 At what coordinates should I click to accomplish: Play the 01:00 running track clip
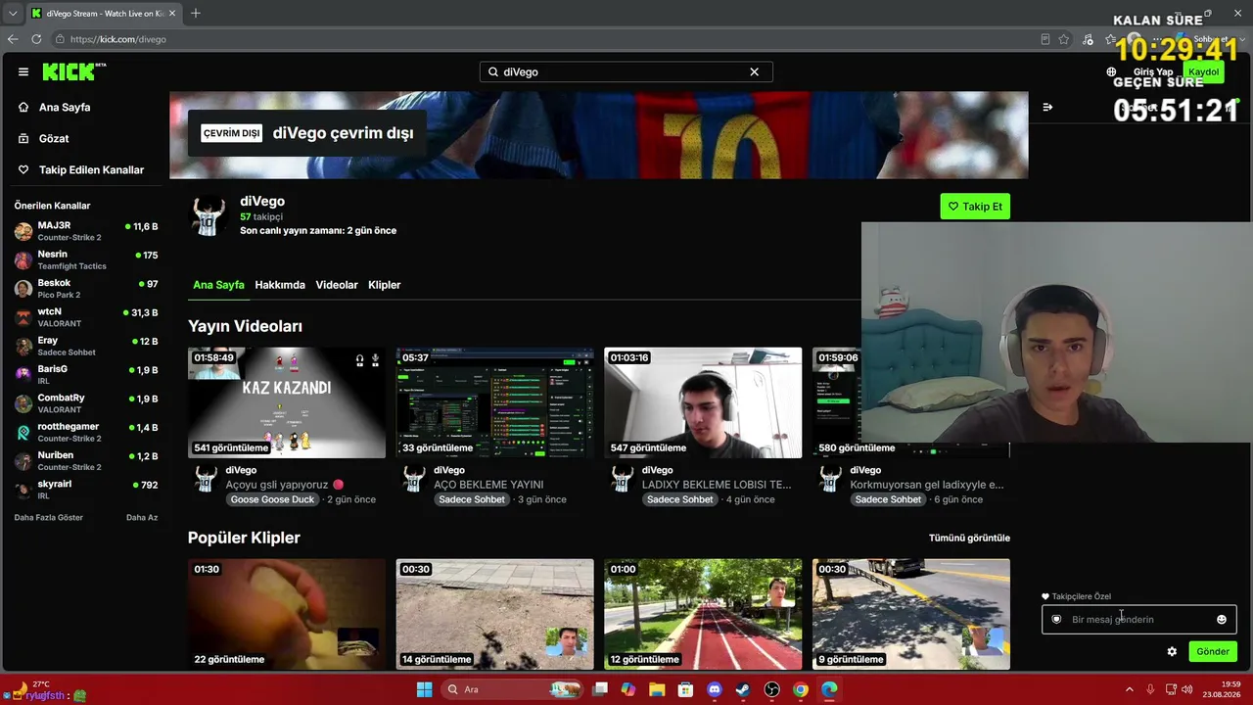pyautogui.click(x=703, y=614)
